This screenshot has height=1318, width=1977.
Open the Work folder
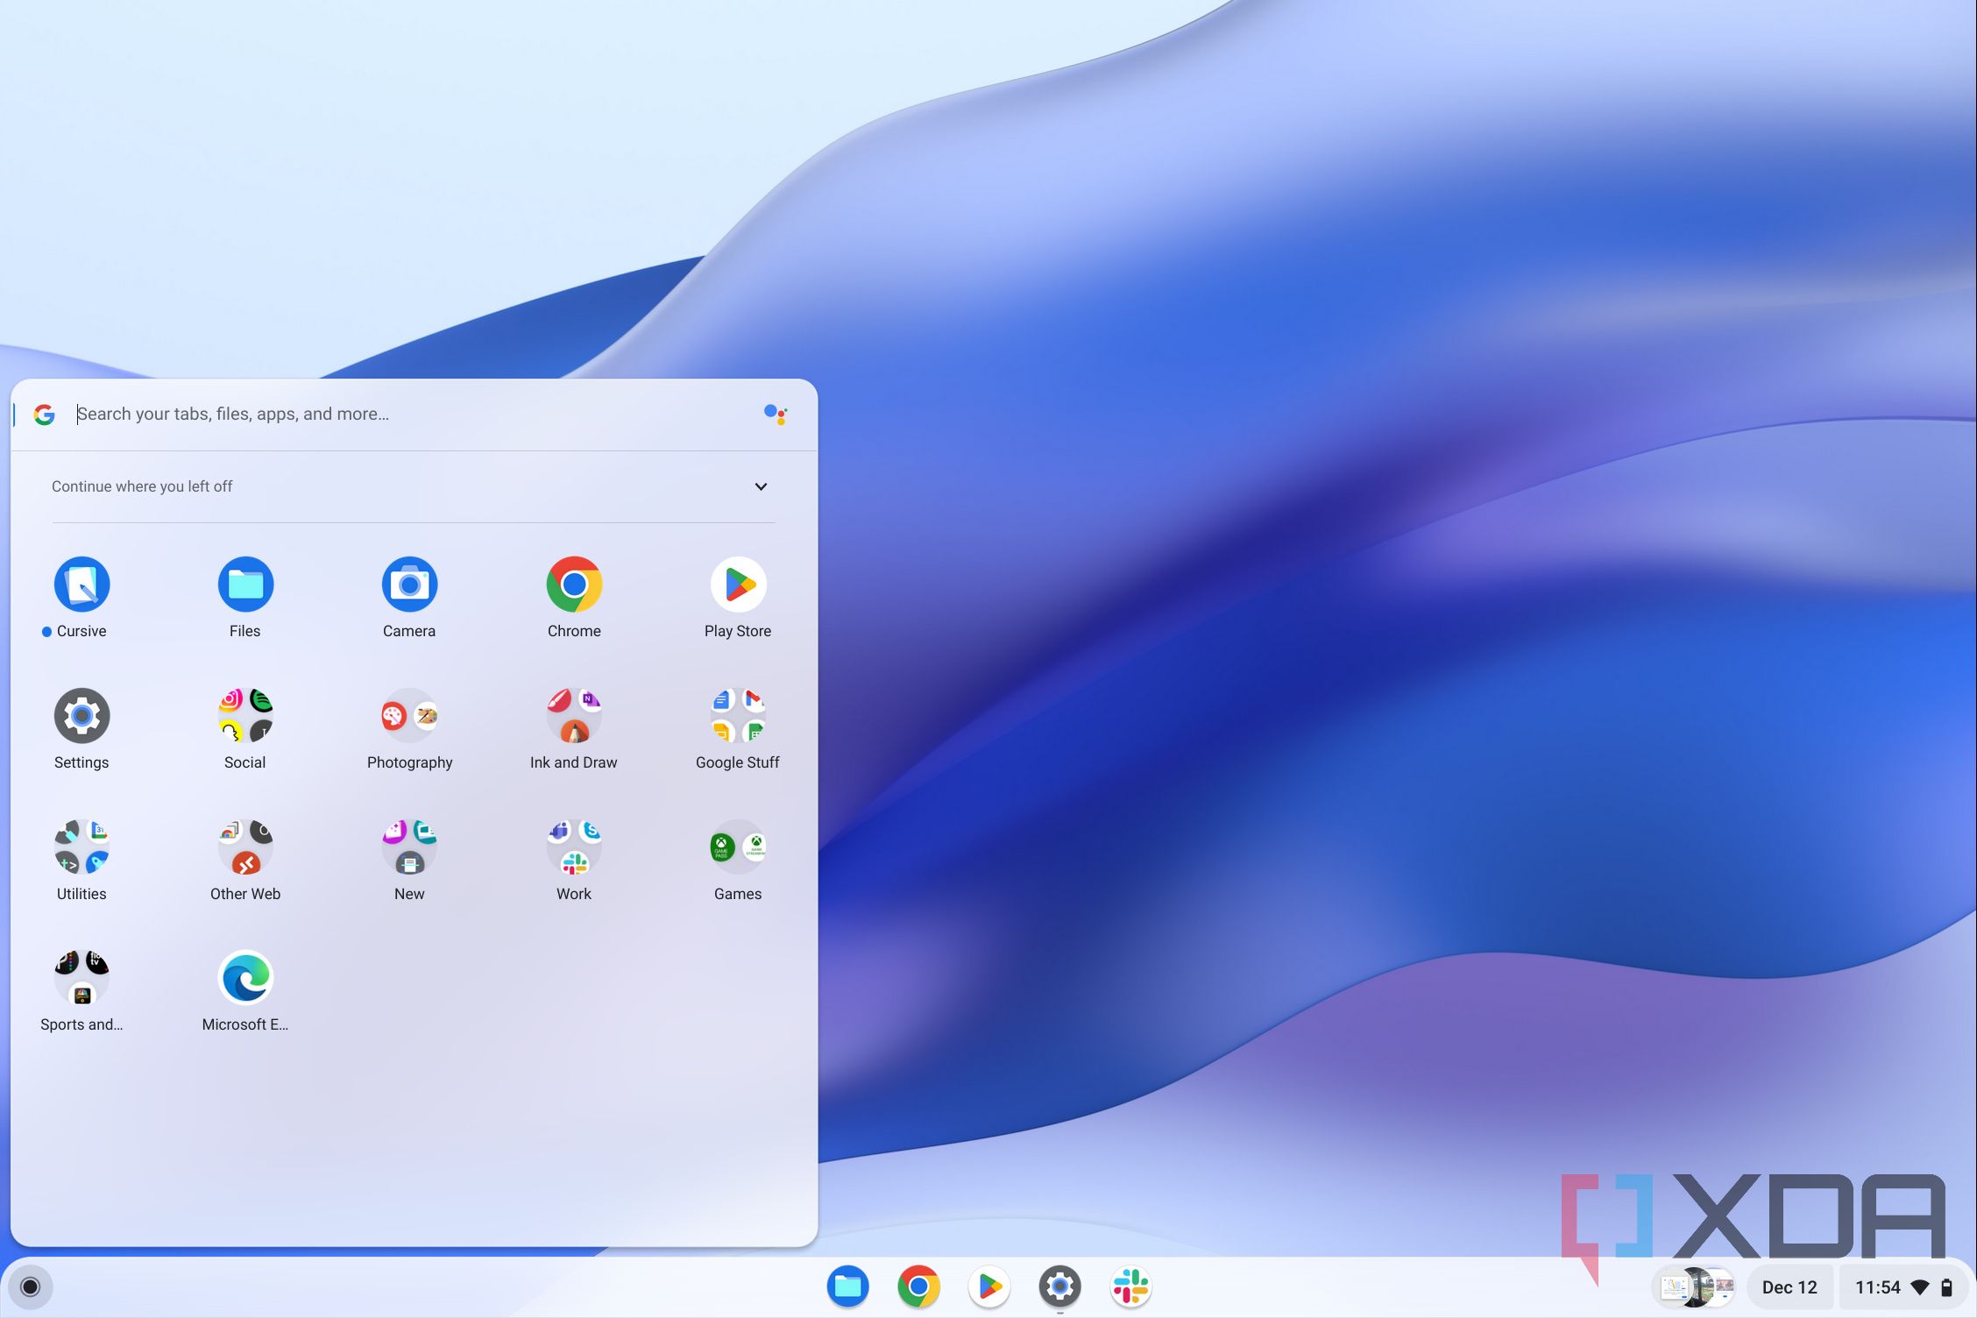tap(574, 847)
